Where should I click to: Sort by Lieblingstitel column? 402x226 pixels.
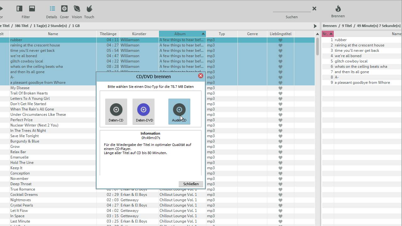(280, 34)
